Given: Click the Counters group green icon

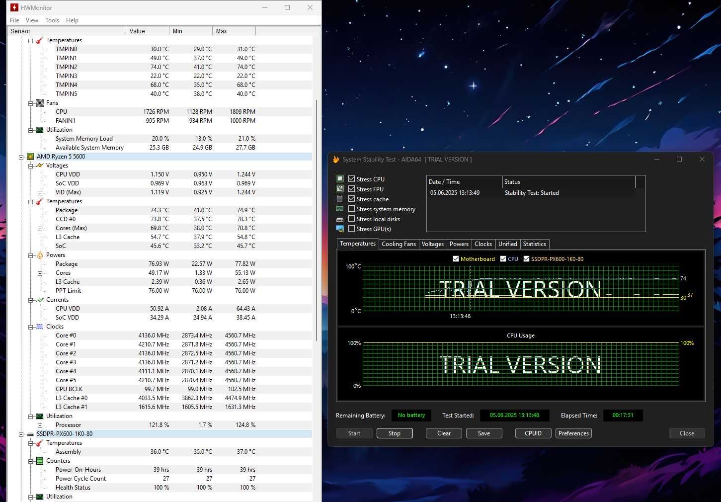Looking at the screenshot, I should click(x=39, y=461).
